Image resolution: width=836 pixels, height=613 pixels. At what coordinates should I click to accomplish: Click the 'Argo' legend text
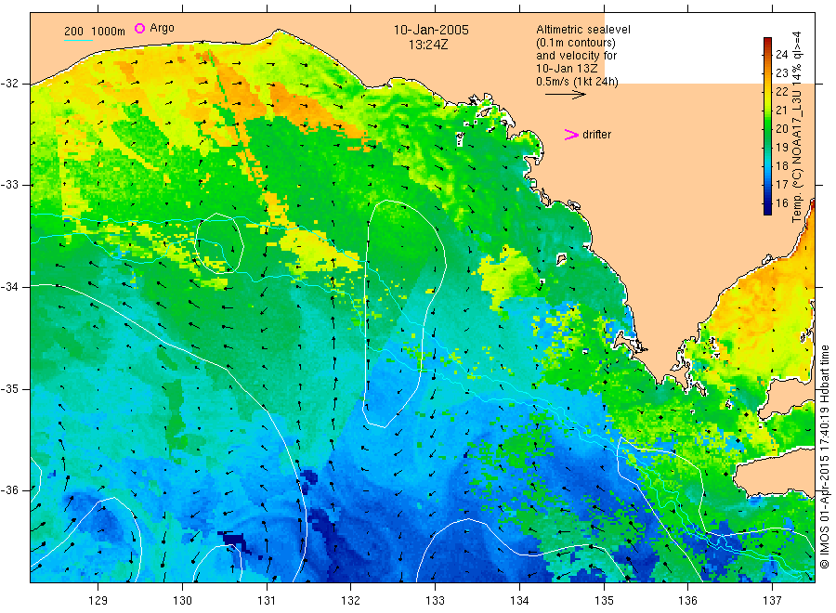coord(162,28)
